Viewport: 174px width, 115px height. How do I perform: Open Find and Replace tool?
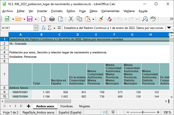(145, 19)
